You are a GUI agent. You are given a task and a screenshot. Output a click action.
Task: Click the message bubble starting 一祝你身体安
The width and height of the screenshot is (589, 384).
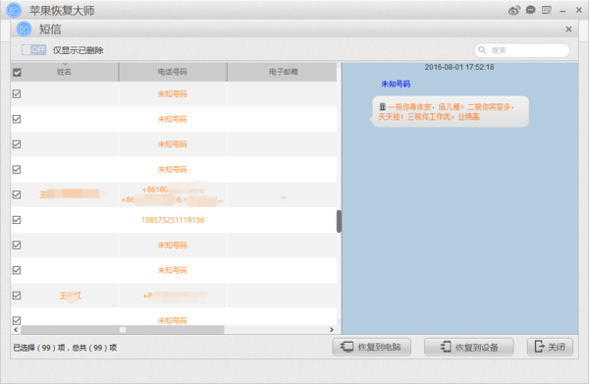tap(451, 112)
